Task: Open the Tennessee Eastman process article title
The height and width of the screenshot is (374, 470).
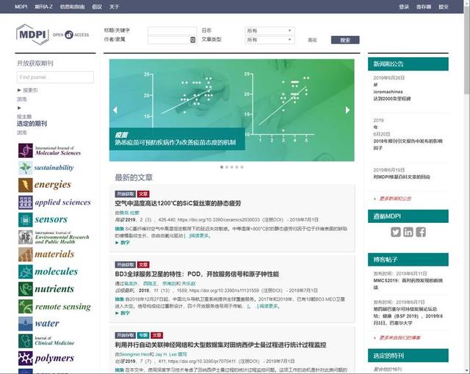Action: [220, 345]
